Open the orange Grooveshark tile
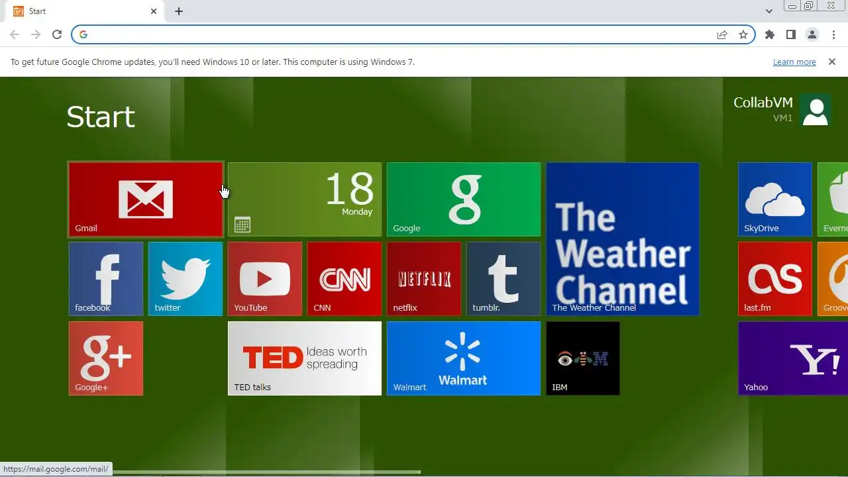Screen dimensions: 848x477 pyautogui.click(x=833, y=279)
